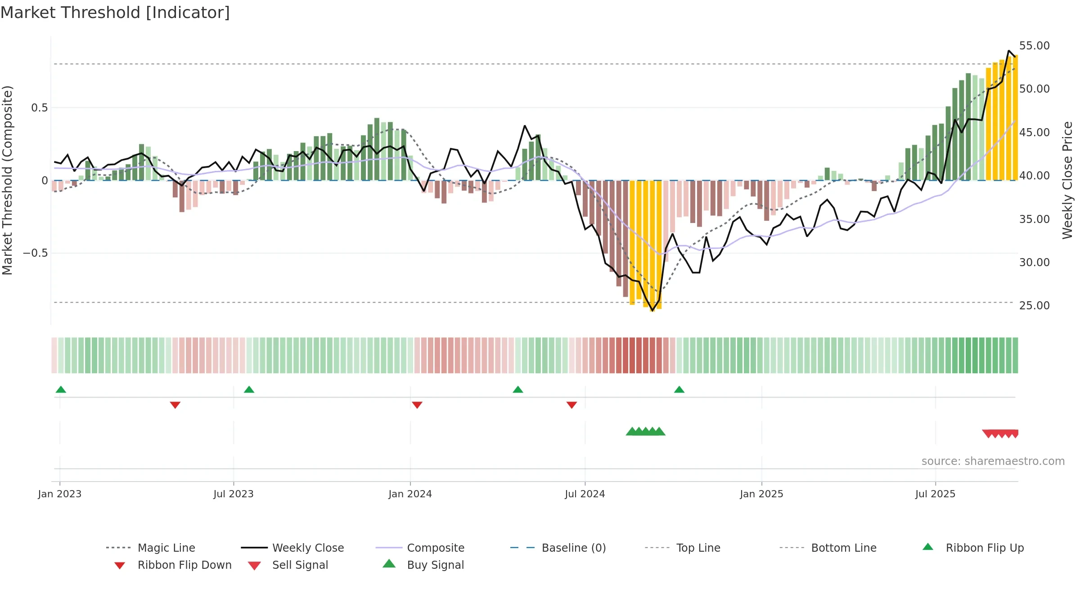The height and width of the screenshot is (607, 1080).
Task: Click the 55.00 price axis label
Action: coord(1035,46)
